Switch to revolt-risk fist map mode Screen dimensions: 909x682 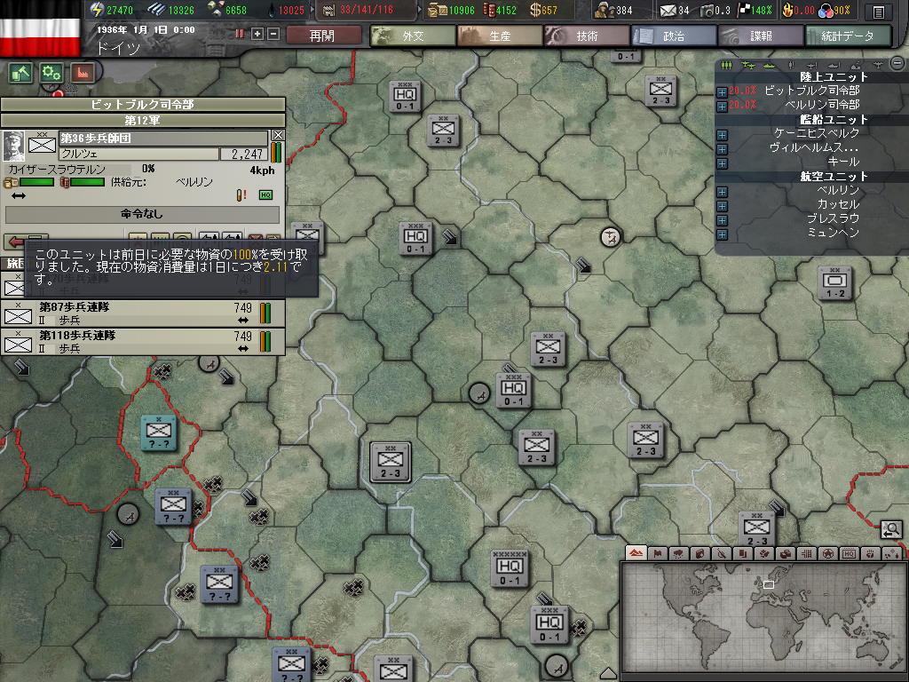[x=870, y=553]
